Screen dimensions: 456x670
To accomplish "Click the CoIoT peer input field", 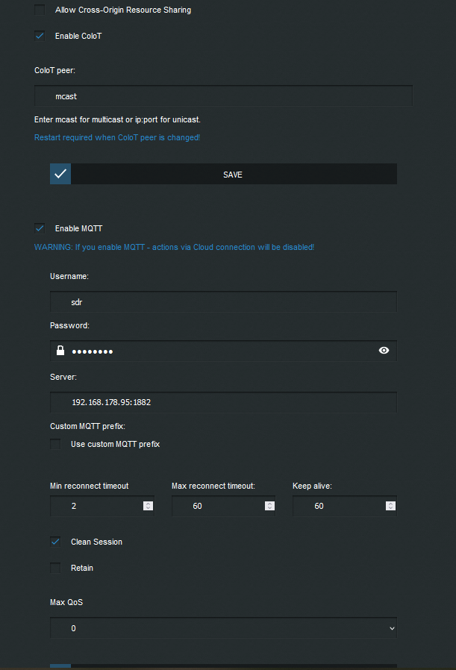I will 223,96.
